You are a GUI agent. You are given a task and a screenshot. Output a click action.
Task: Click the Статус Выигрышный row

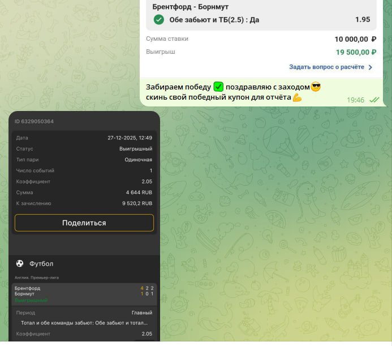tap(84, 149)
